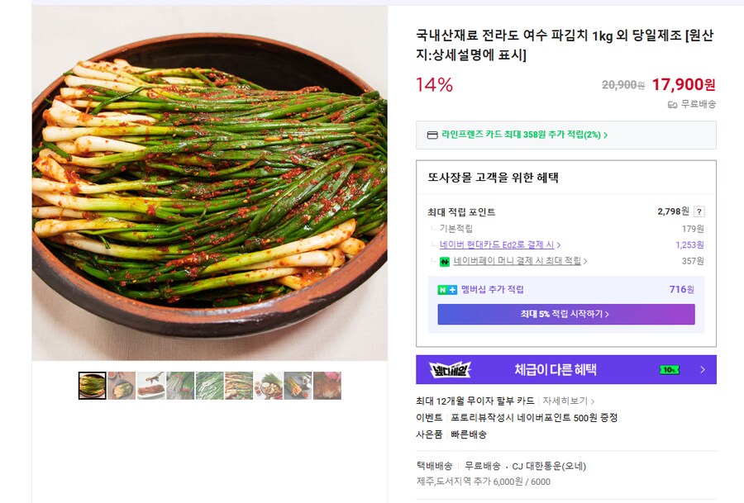This screenshot has width=744, height=503.
Task: Open the question mark help icon beside 2,798원
Action: pyautogui.click(x=699, y=211)
